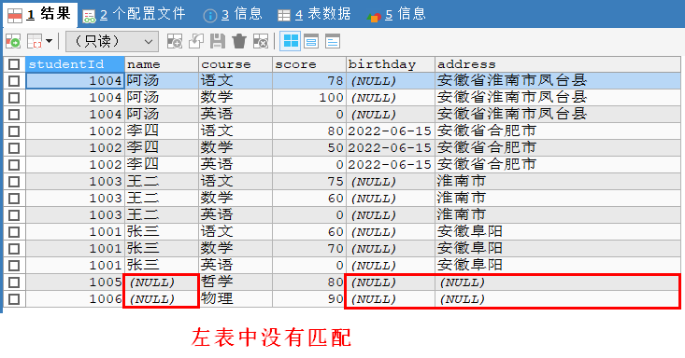Select address 安徽省淮南市凤台县 in 阿汤 英语 row
The height and width of the screenshot is (358, 685).
(x=558, y=115)
